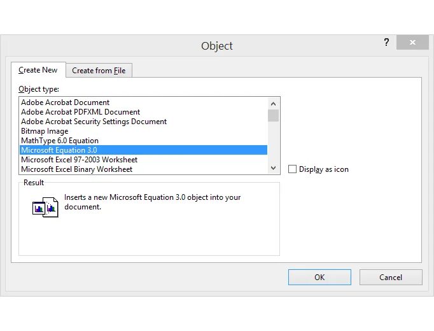Viewport: 434px width, 331px height.
Task: Confirm with the OK button
Action: click(x=319, y=277)
